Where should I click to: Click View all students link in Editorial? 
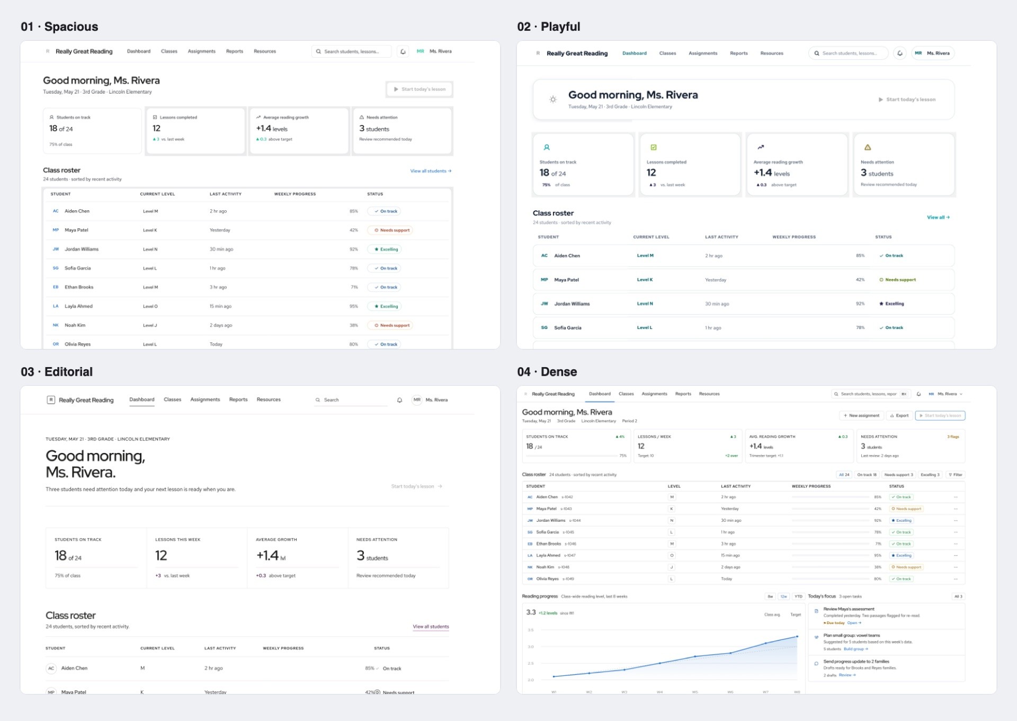[x=431, y=627]
